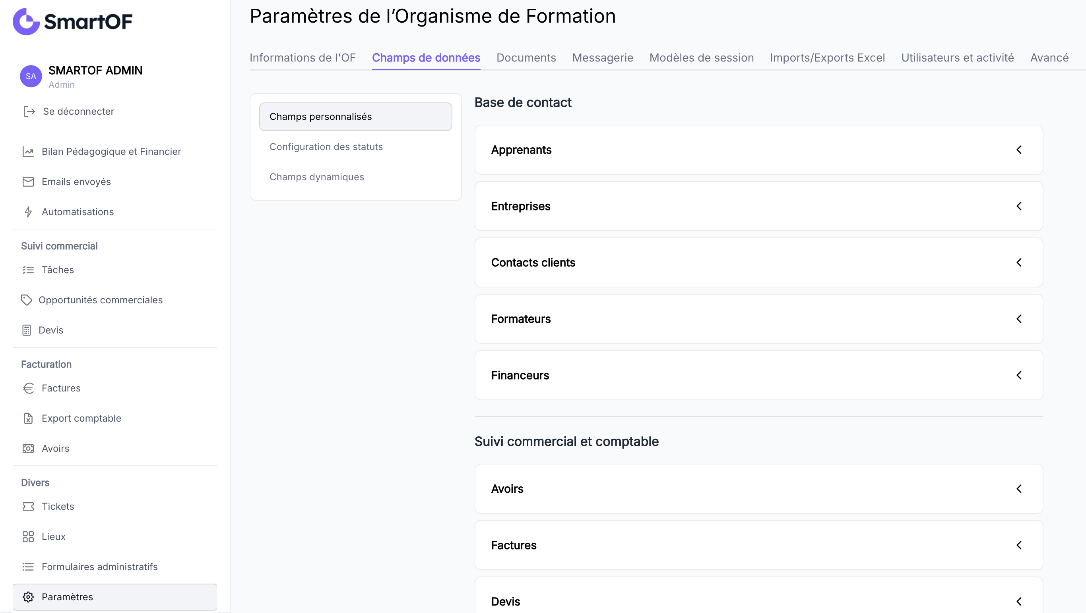Go to Lieux in the sidebar
This screenshot has width=1086, height=613.
click(54, 536)
